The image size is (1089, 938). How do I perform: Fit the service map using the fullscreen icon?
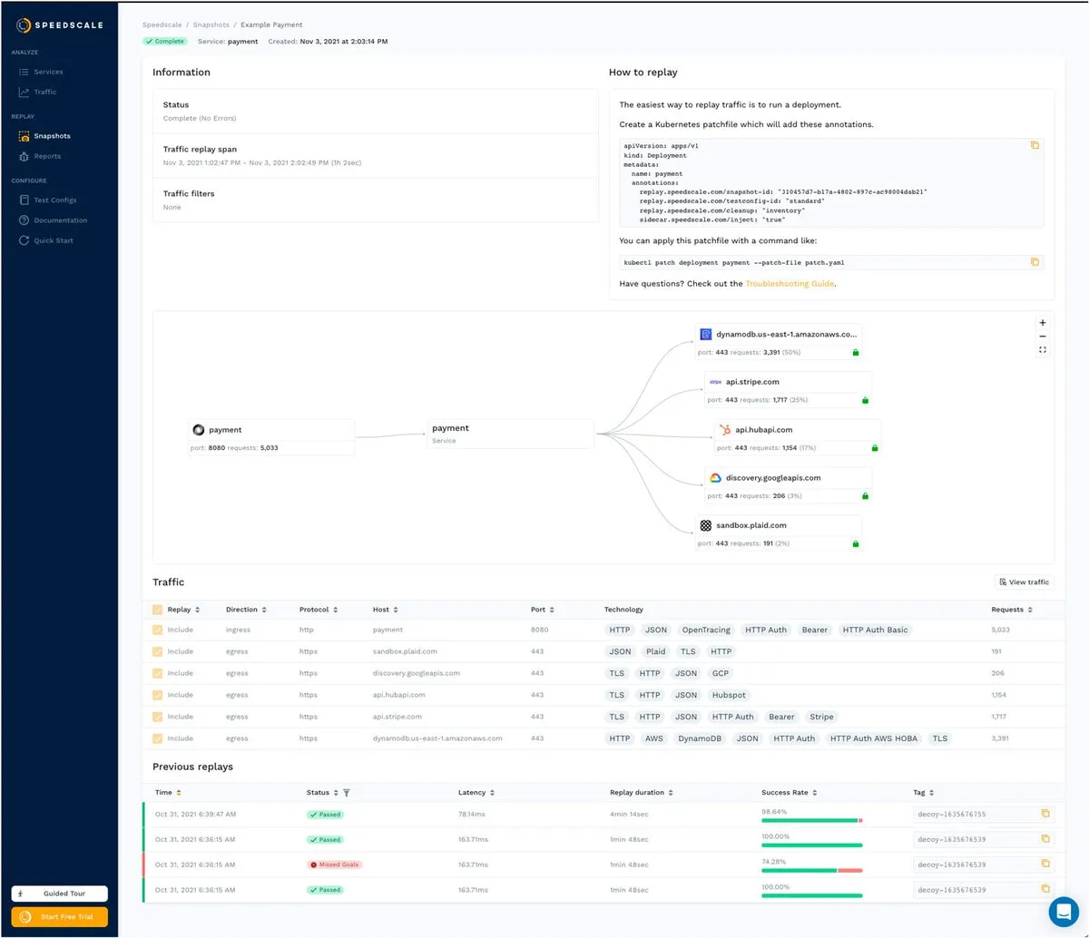[x=1042, y=349]
